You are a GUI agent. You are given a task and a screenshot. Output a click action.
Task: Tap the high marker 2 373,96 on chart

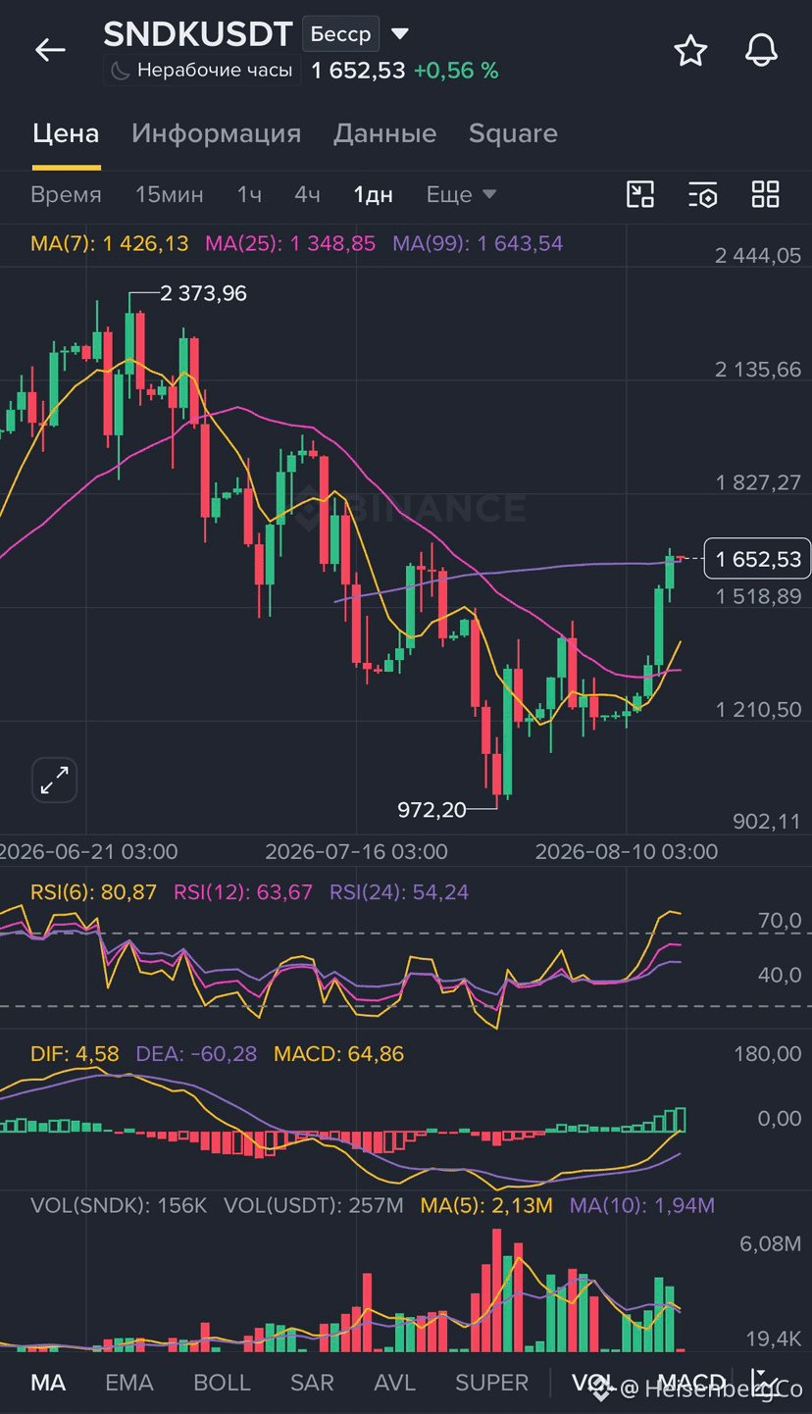(203, 292)
